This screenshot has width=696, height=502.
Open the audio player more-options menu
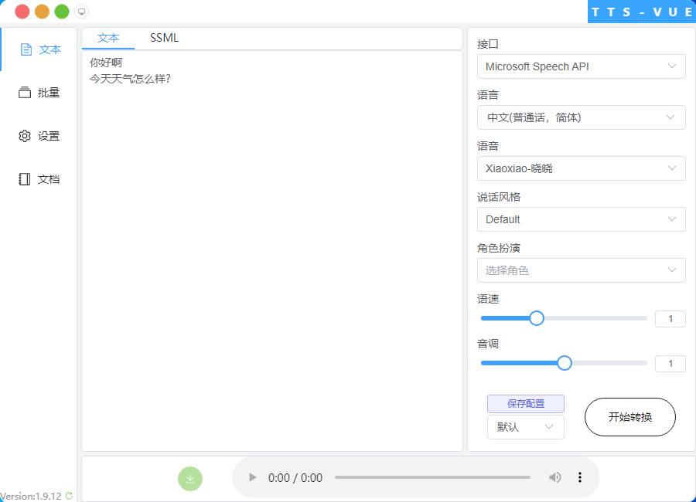pyautogui.click(x=580, y=477)
